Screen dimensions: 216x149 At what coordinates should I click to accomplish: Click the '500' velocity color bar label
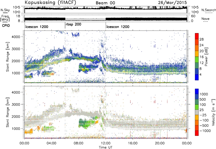pyautogui.click(x=203, y=100)
